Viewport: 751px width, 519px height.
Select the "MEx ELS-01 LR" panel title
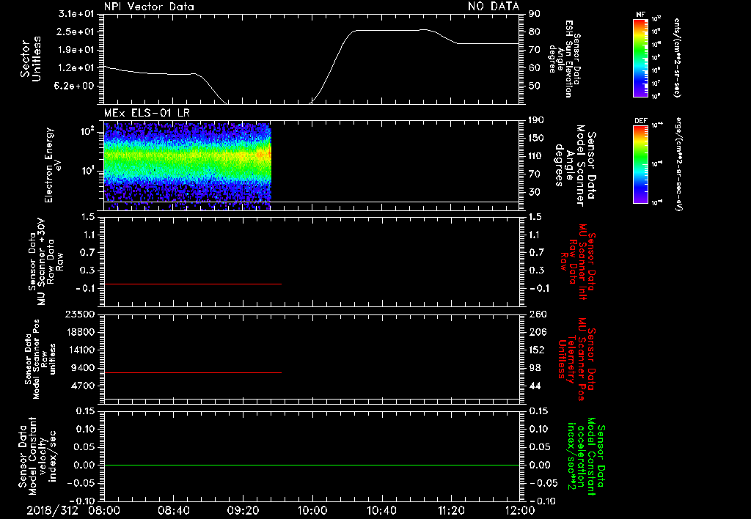pyautogui.click(x=147, y=113)
